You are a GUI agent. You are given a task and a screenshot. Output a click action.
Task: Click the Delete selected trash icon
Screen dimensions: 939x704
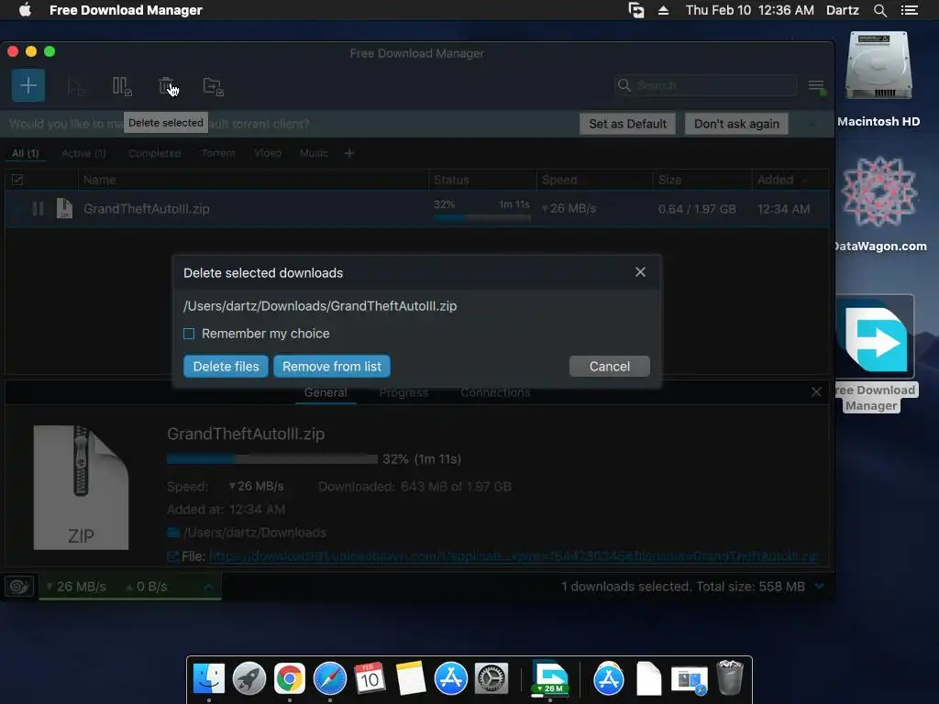[167, 86]
